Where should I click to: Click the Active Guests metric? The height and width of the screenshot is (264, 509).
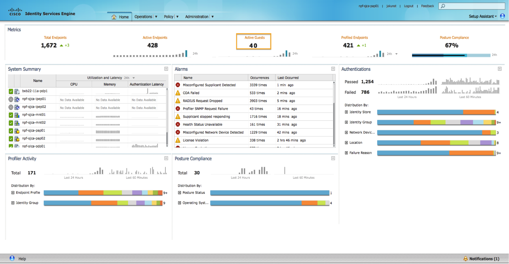pyautogui.click(x=254, y=42)
